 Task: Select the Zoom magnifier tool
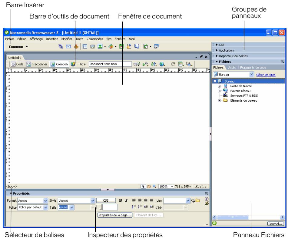coord(154,186)
